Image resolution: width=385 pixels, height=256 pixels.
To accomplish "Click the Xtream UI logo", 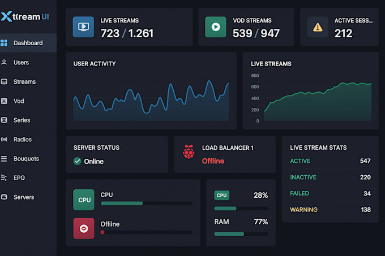I will pyautogui.click(x=24, y=16).
